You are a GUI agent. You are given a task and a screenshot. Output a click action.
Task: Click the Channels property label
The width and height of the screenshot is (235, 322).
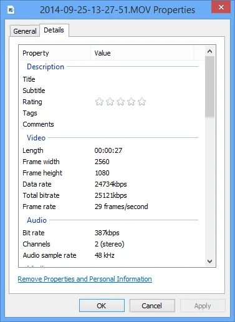pos(36,244)
